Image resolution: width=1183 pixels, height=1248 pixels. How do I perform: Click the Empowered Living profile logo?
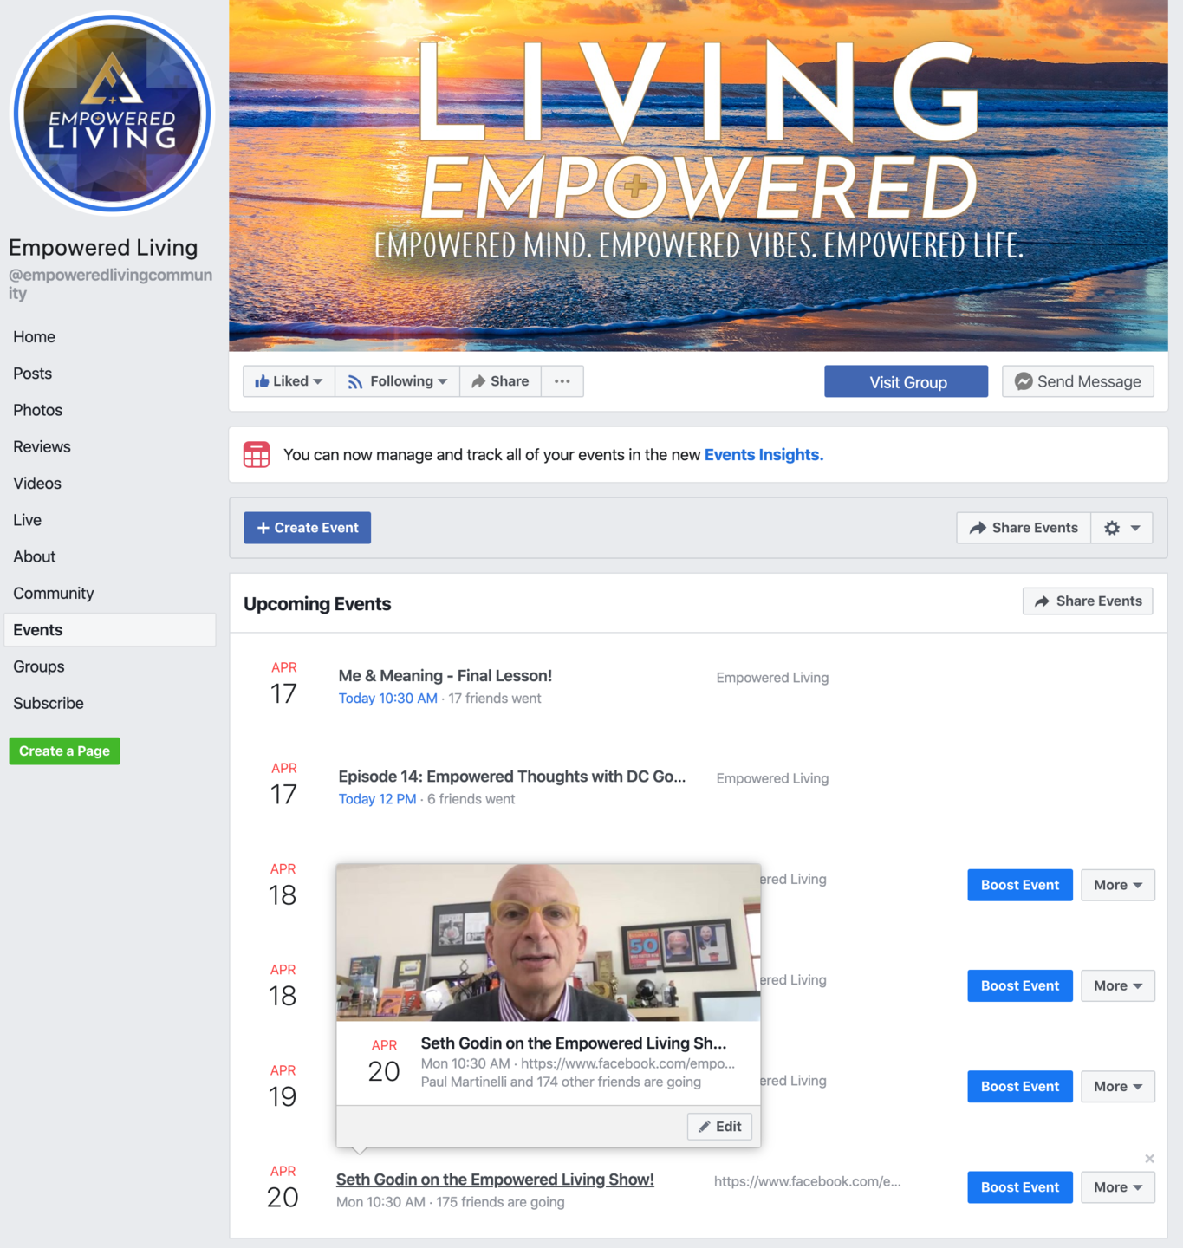point(112,113)
